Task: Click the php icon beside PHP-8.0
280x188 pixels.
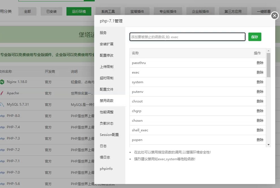Action: click(x=2, y=116)
